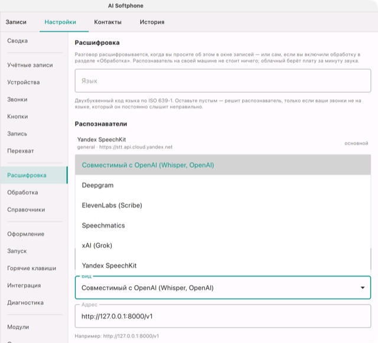Click the Распознаватели heading

pos(101,124)
